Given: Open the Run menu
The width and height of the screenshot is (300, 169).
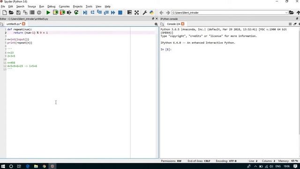Looking at the screenshot, I should pos(42,7).
